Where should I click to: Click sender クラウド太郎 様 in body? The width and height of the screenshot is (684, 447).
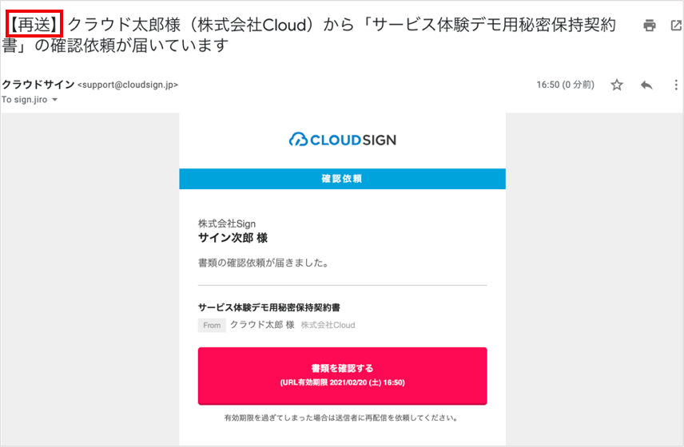262,325
